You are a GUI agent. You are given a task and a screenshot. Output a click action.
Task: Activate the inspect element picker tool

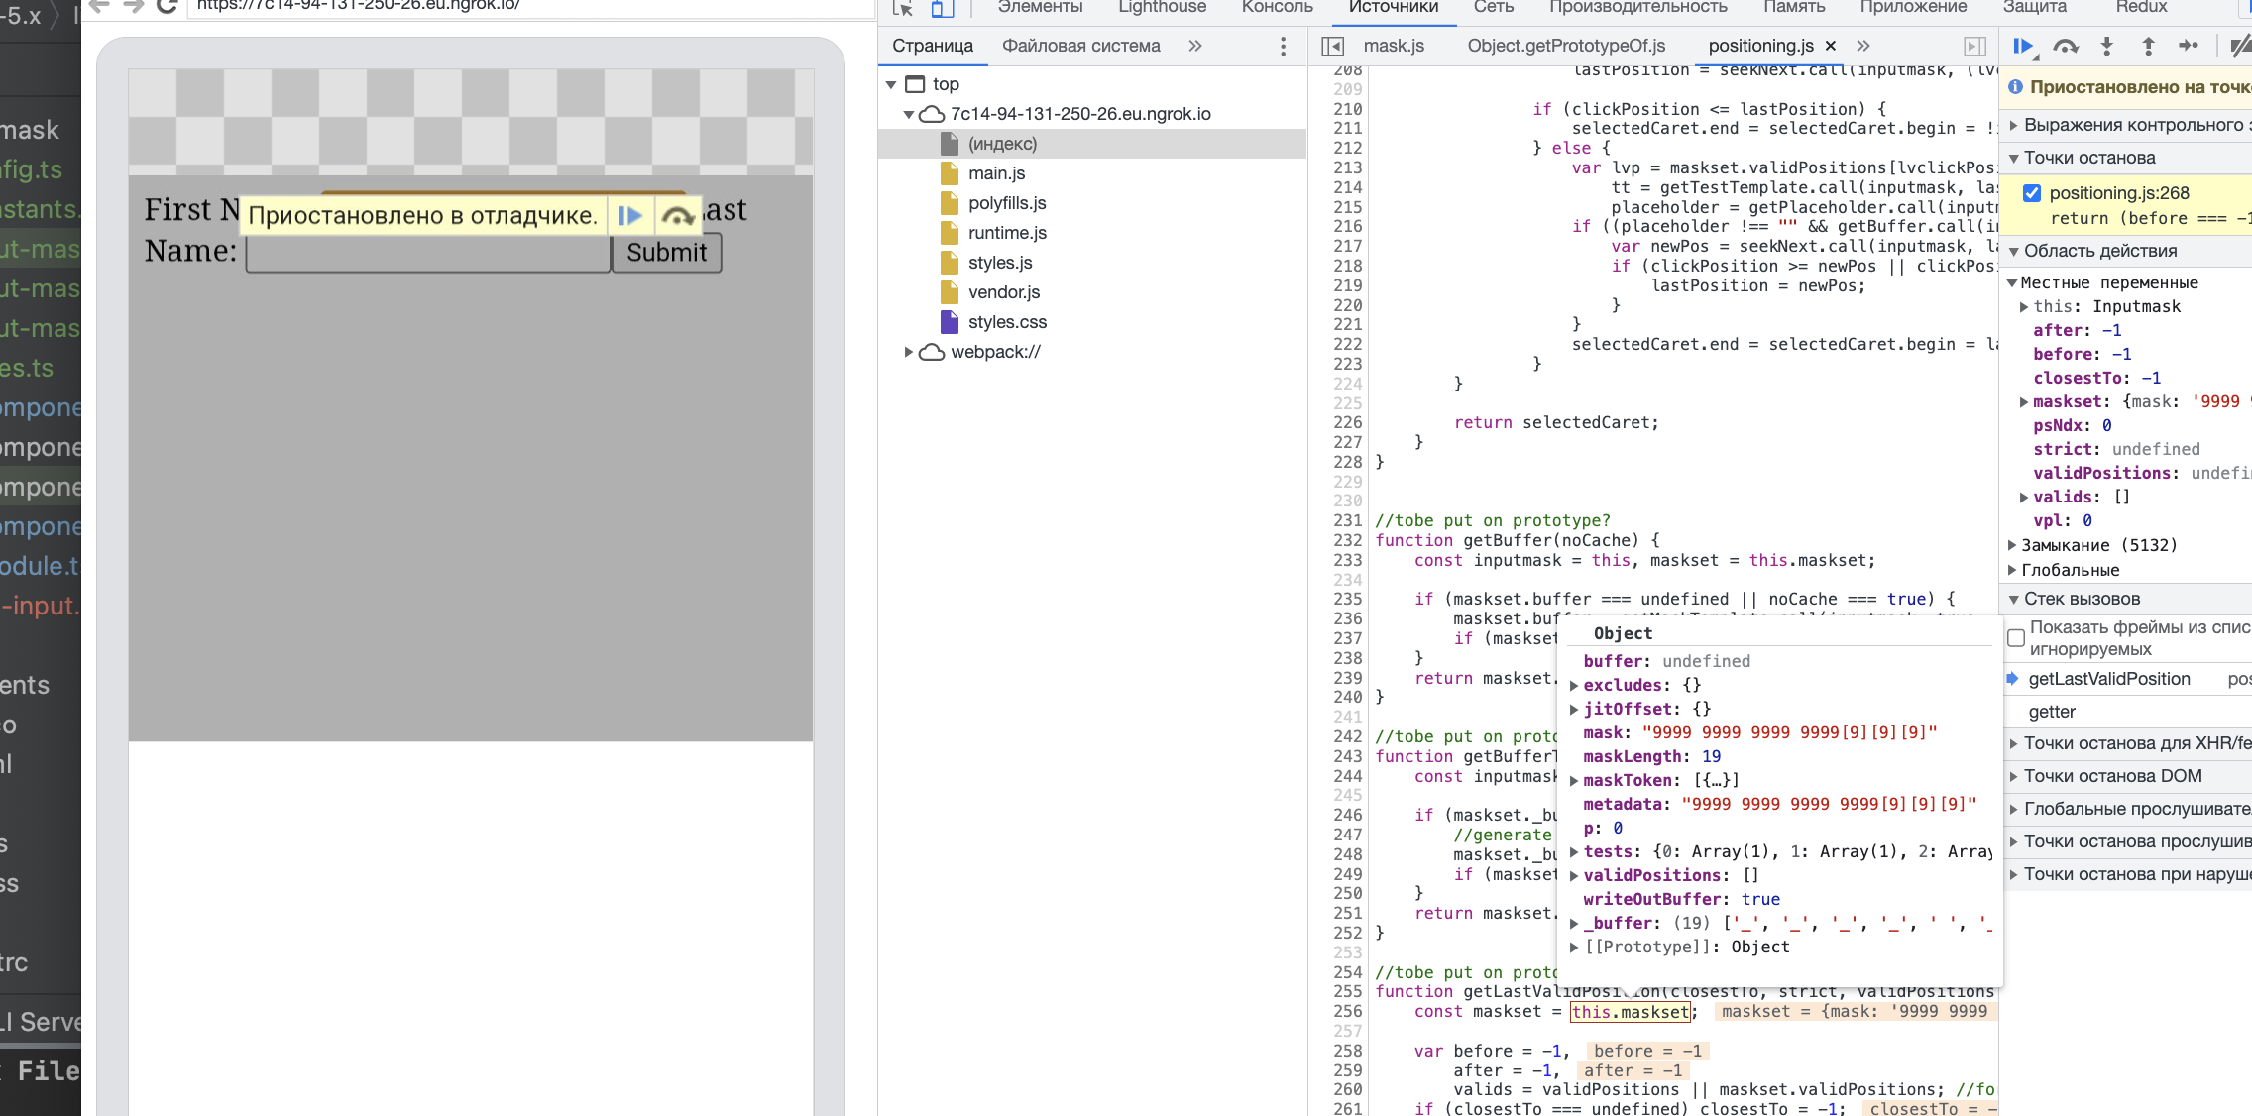(x=903, y=10)
